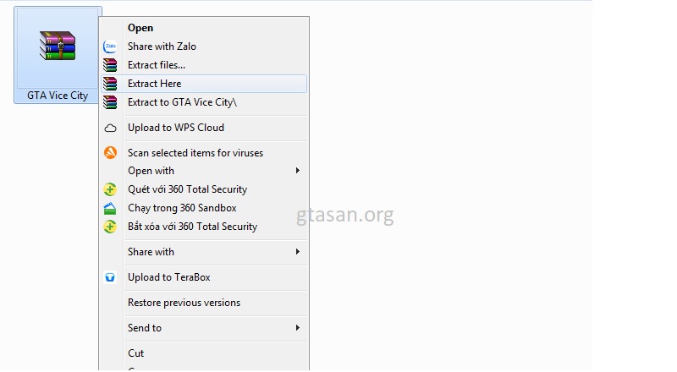The image size is (677, 372).
Task: Click the cloud icon for WPS Cloud upload
Action: pos(110,128)
